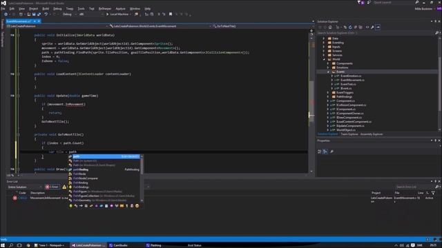The height and width of the screenshot is (248, 442).
Task: Open the x86 platform dropdown
Action: (90, 14)
